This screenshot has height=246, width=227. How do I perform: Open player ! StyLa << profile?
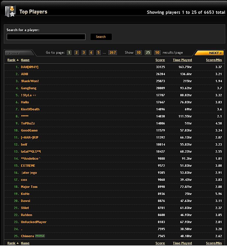28,95
